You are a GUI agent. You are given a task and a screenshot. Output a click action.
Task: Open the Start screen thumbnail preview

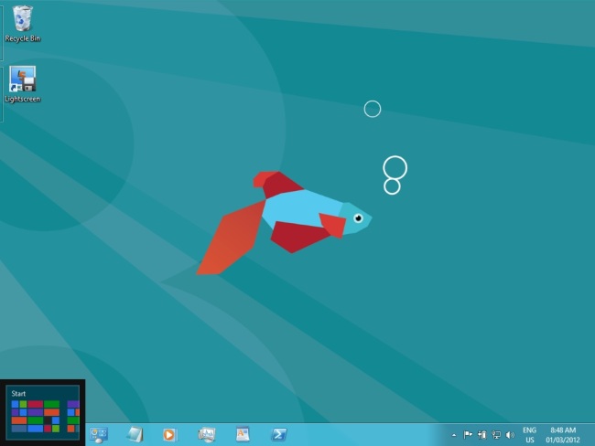[x=42, y=413]
